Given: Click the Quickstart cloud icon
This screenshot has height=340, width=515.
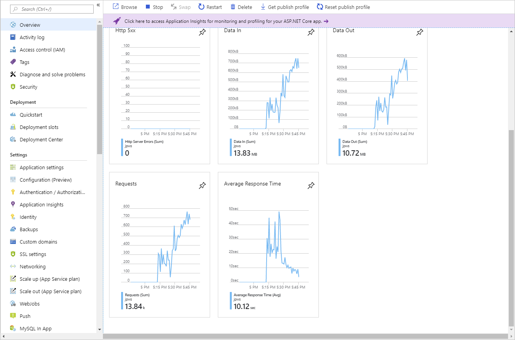Looking at the screenshot, I should (x=13, y=115).
